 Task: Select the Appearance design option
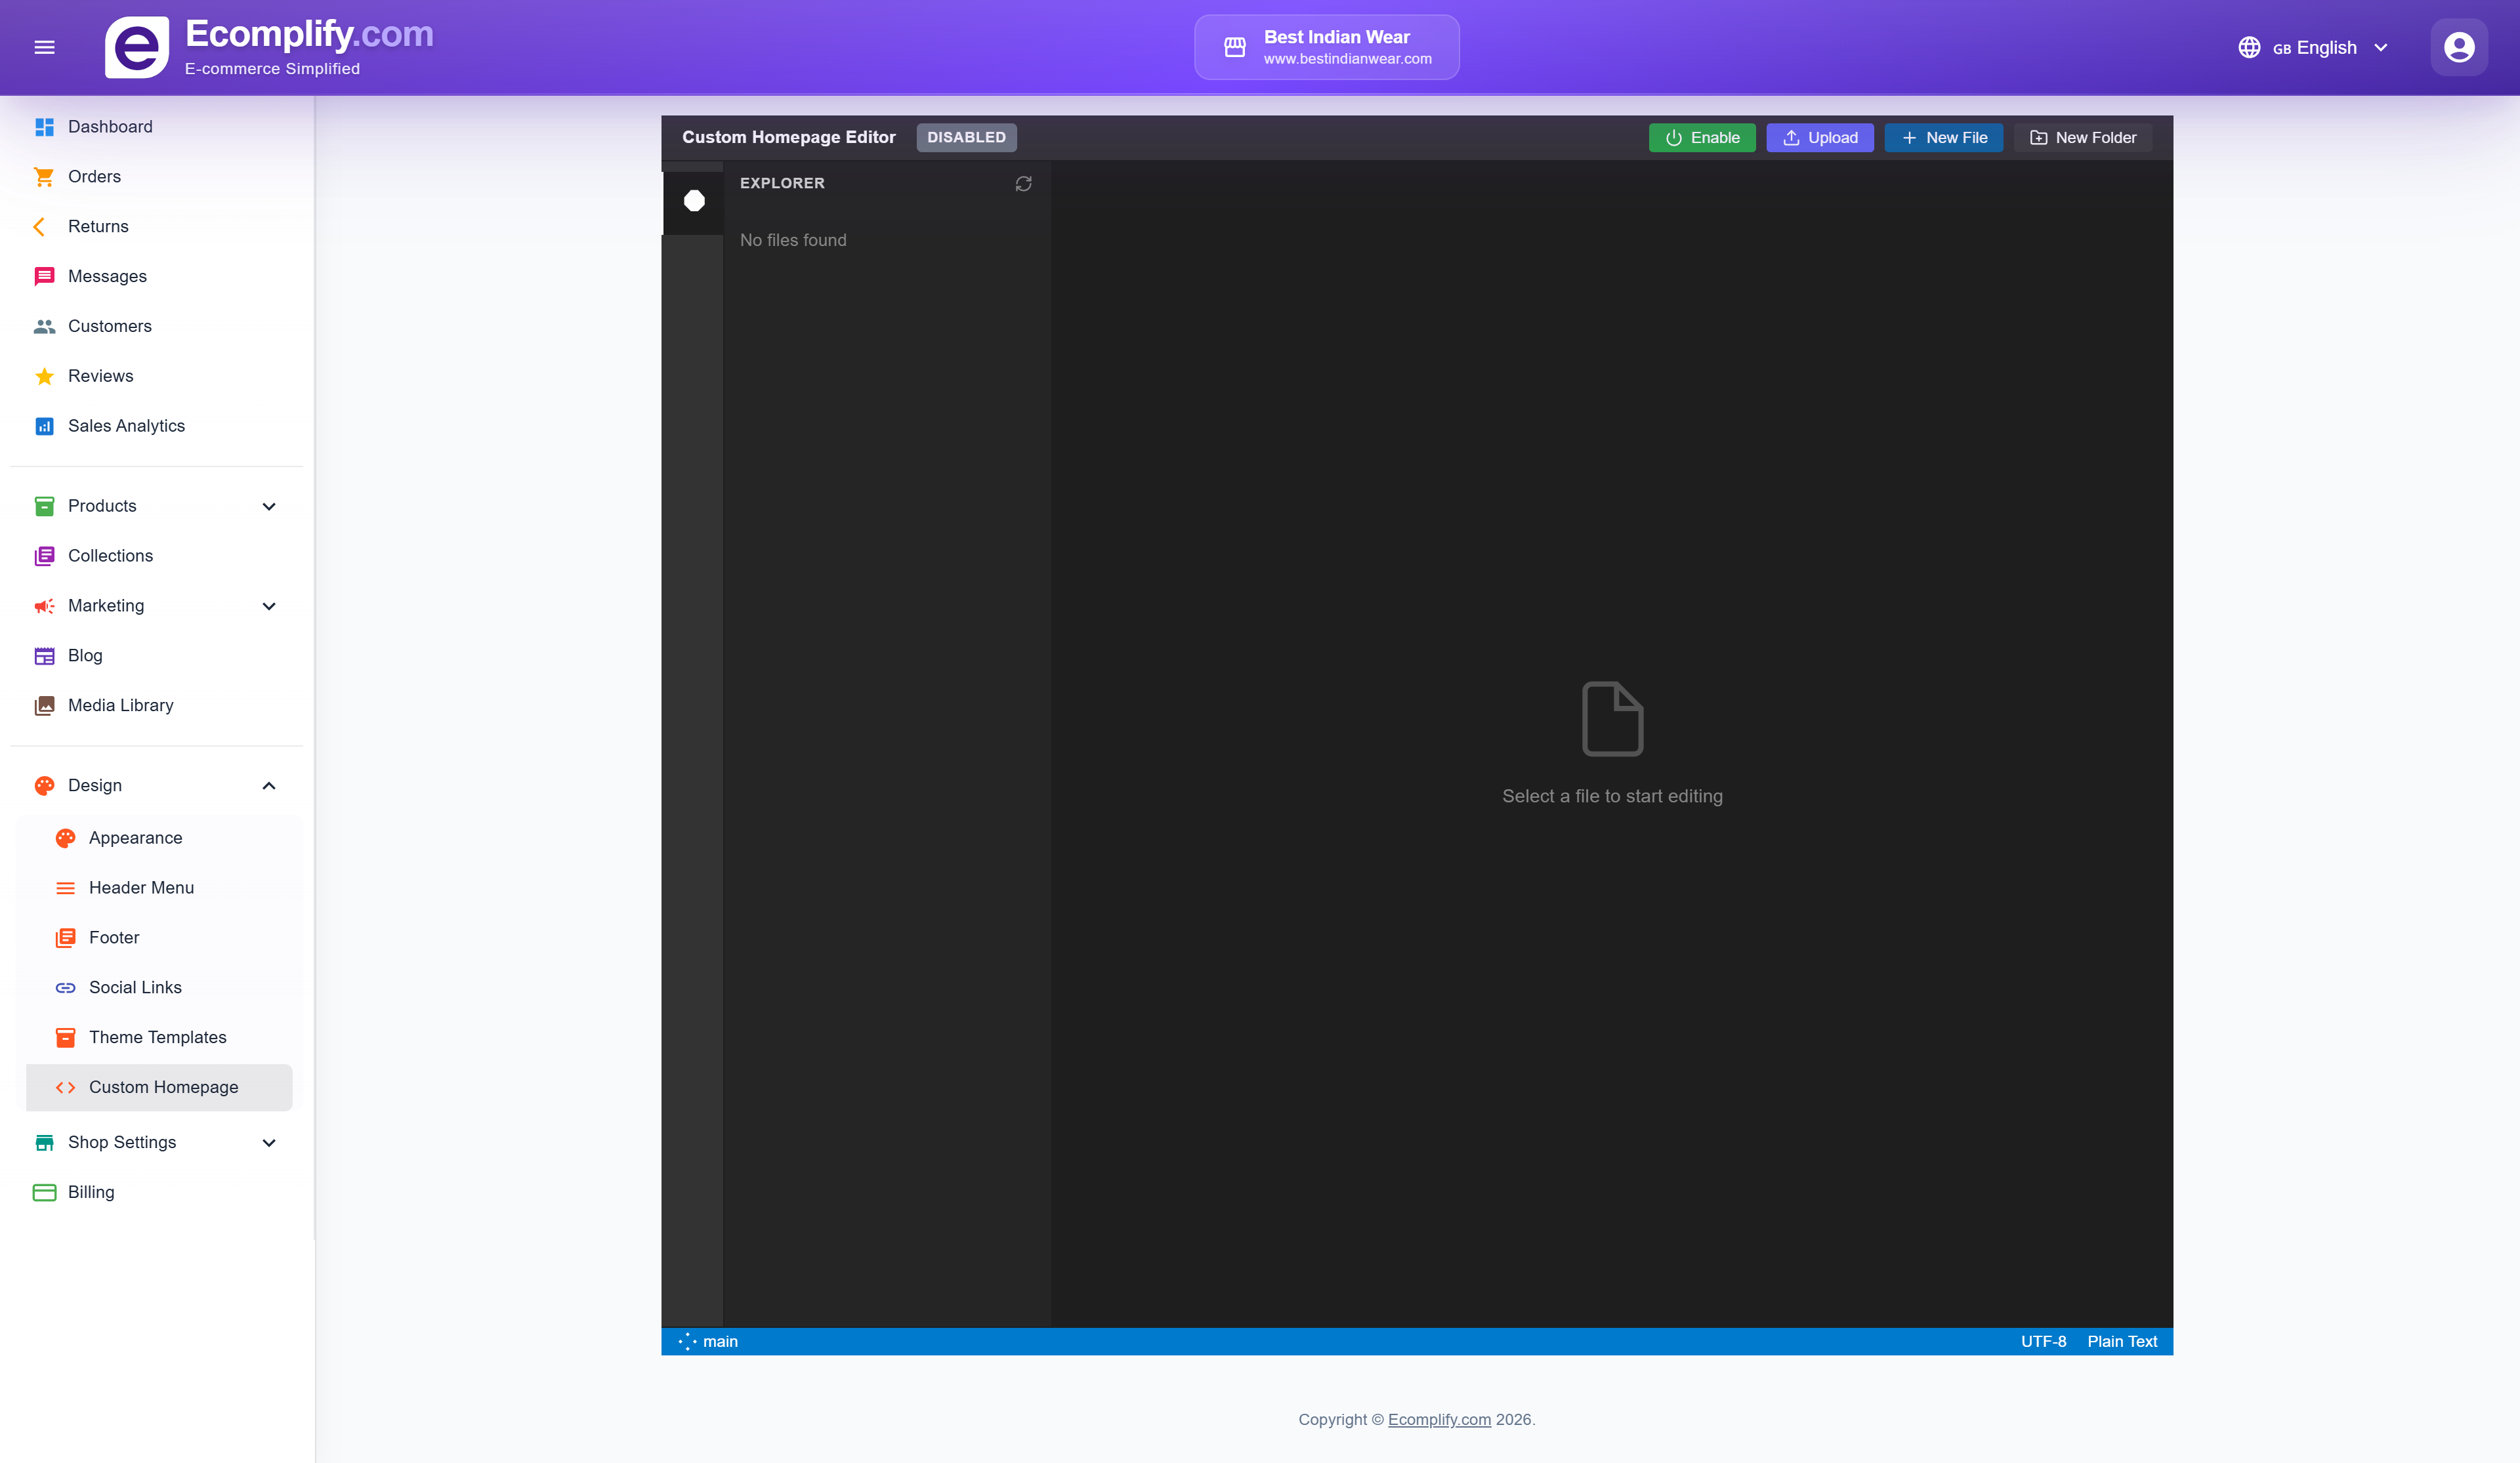tap(135, 837)
